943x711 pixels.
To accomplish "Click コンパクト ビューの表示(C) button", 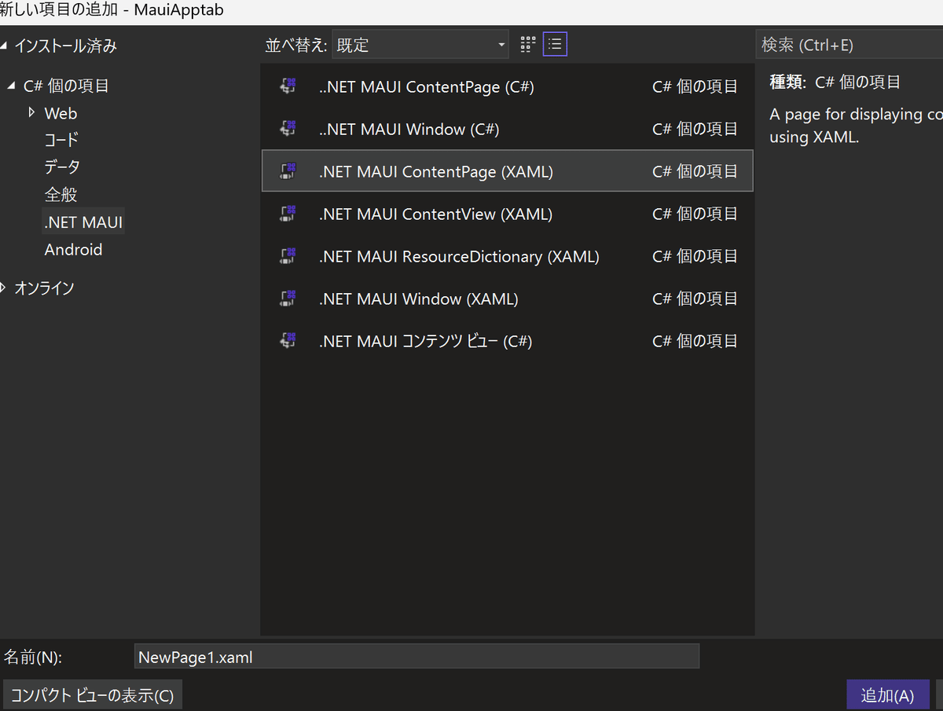I will pyautogui.click(x=93, y=695).
